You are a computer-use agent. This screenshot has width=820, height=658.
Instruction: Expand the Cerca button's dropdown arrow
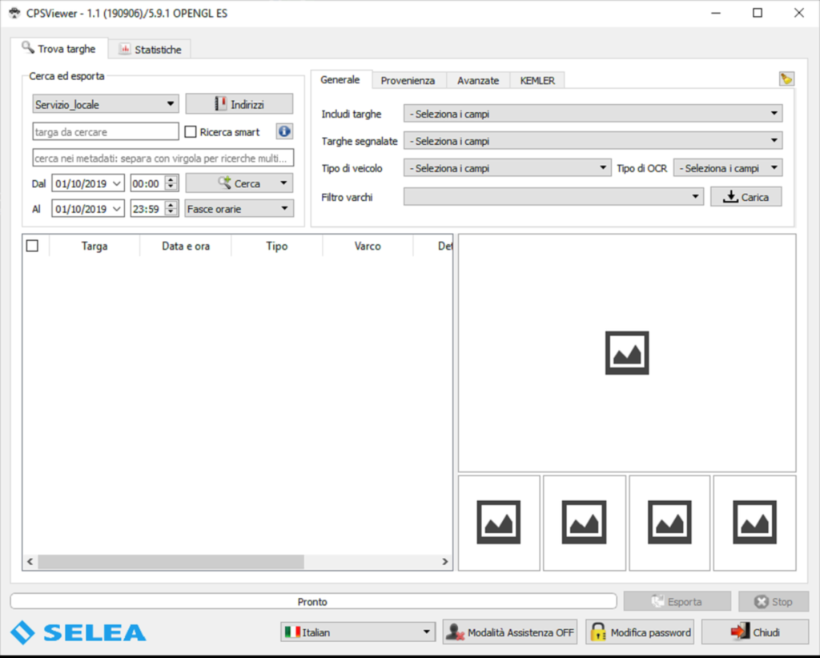(x=283, y=183)
